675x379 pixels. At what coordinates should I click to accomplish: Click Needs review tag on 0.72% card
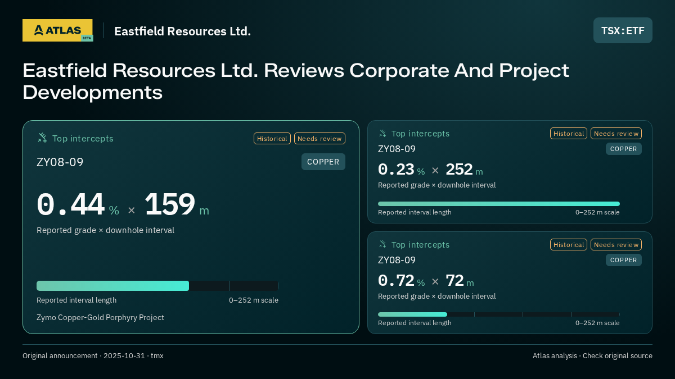tap(616, 245)
